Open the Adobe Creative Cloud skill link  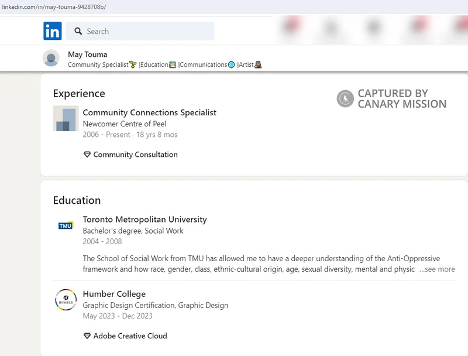[x=130, y=336]
